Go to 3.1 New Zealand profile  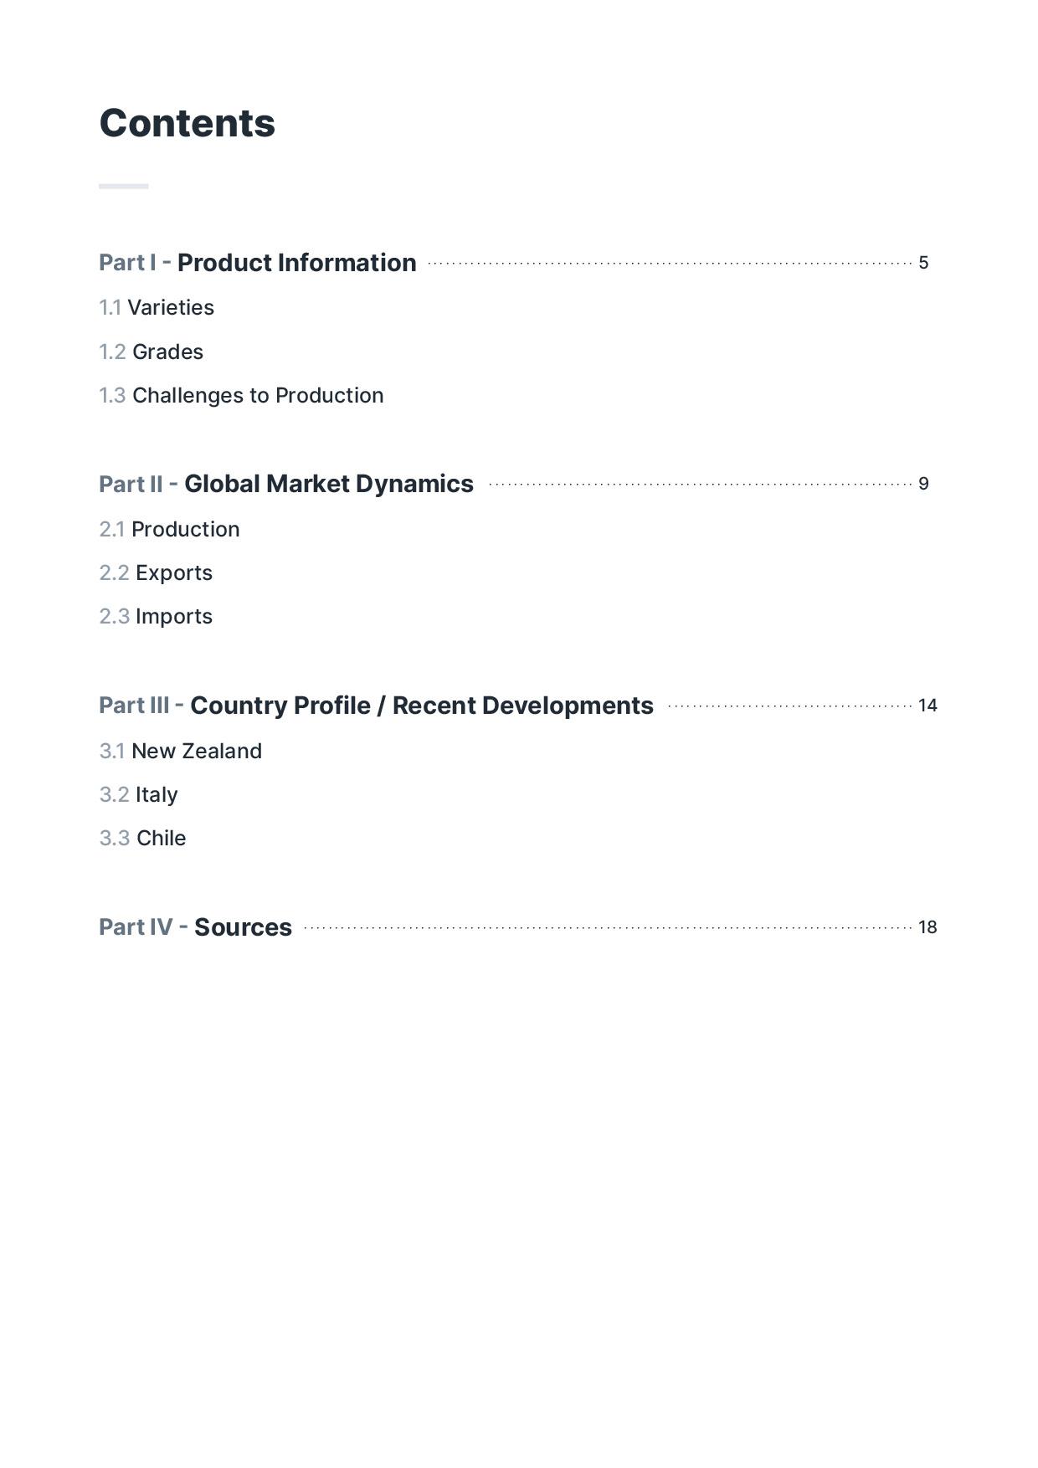coord(180,752)
